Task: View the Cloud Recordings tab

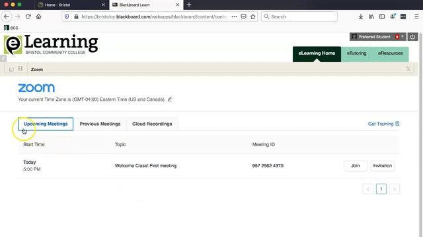Action: pyautogui.click(x=152, y=124)
